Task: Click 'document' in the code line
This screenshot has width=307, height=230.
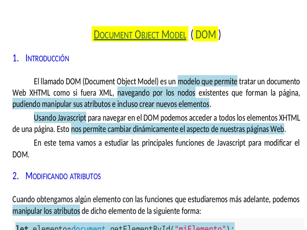Action: pyautogui.click(x=88, y=227)
